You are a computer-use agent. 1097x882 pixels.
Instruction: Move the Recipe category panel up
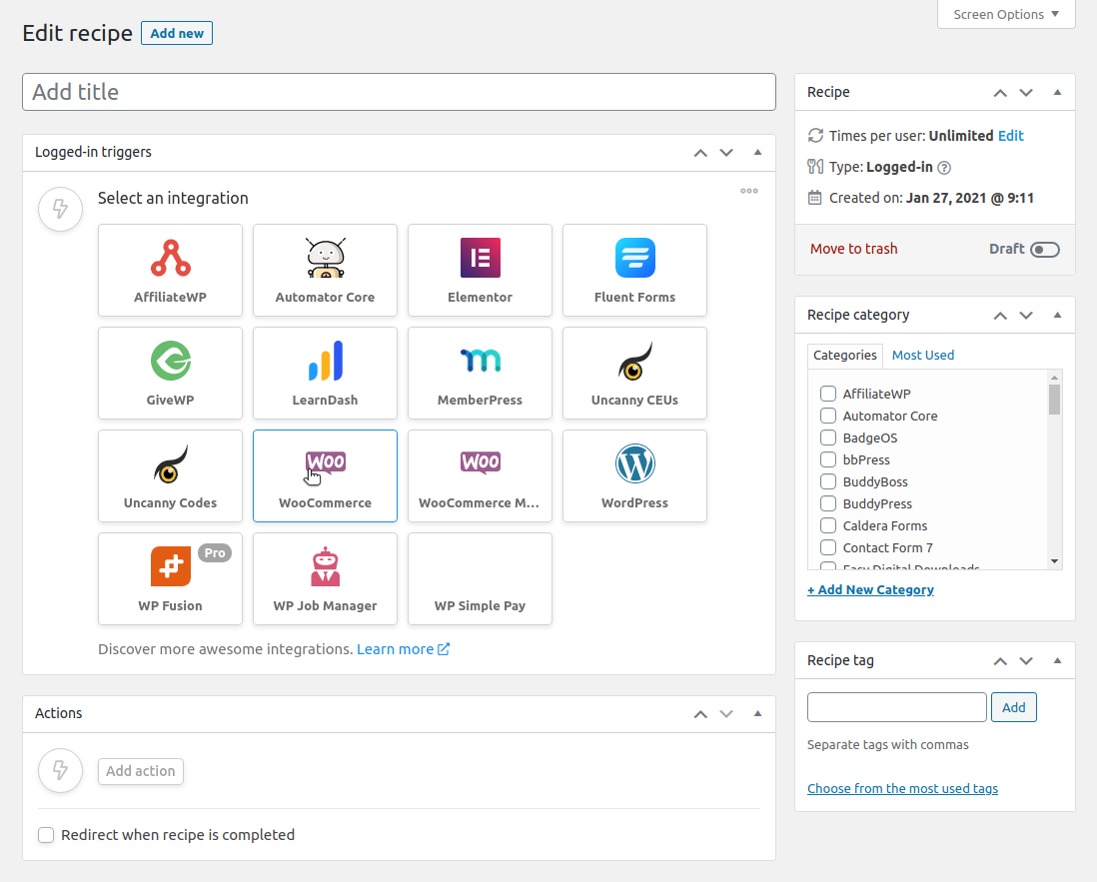click(x=1000, y=316)
